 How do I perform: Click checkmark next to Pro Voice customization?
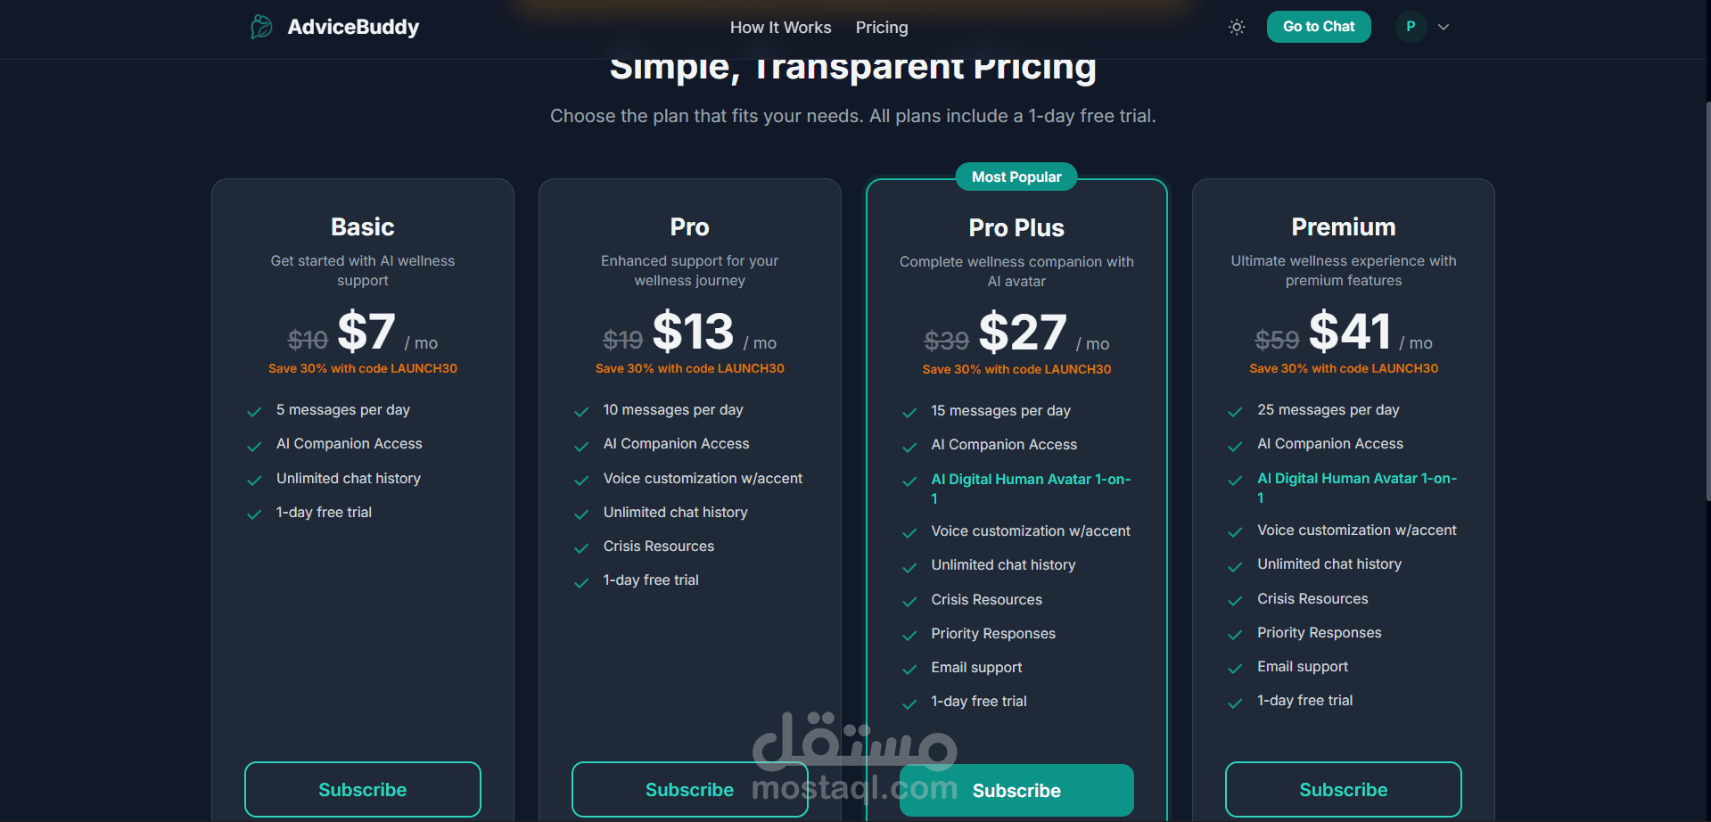pyautogui.click(x=581, y=480)
